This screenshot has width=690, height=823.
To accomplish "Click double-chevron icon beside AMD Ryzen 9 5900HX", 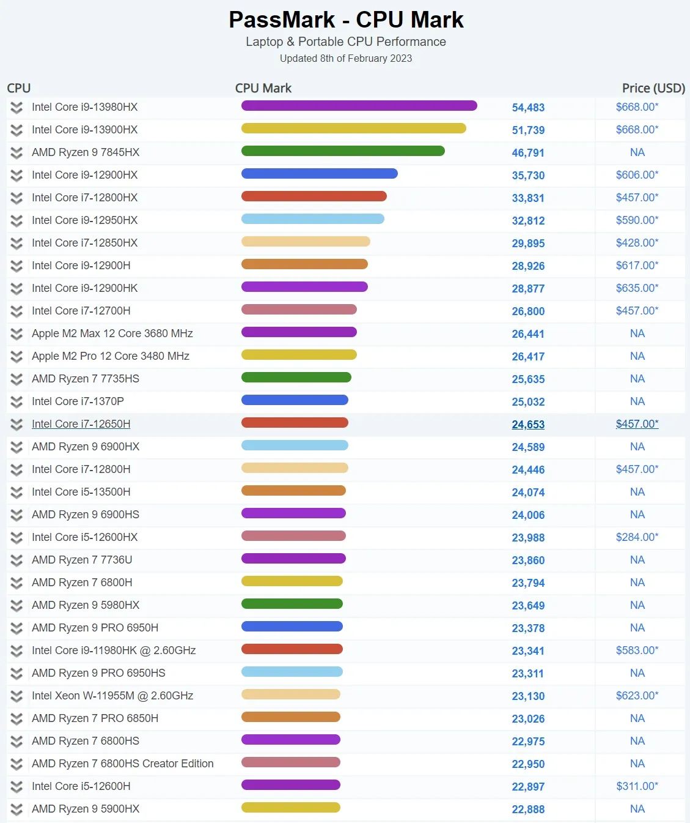I will tap(17, 810).
